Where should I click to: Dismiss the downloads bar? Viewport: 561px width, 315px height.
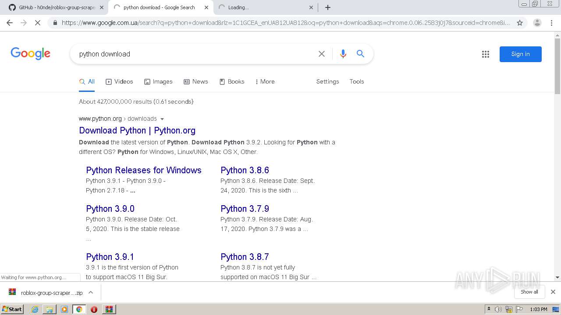[x=553, y=292]
